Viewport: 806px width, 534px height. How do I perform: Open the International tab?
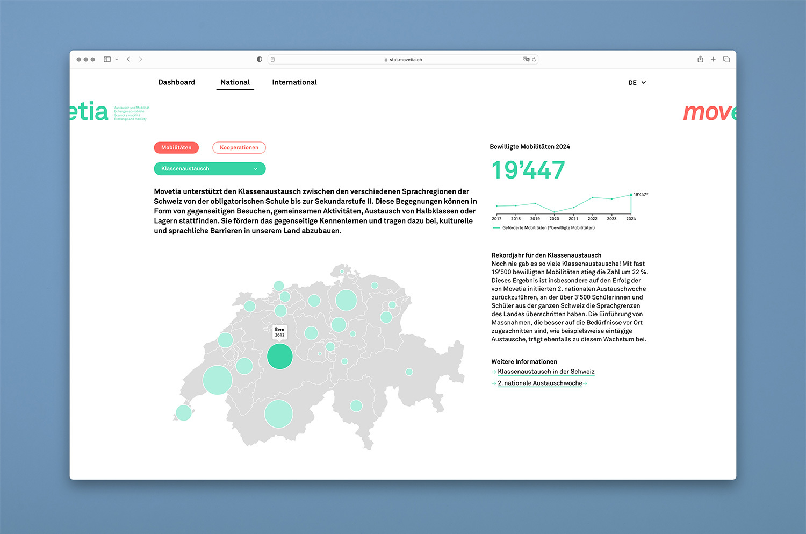click(x=294, y=82)
